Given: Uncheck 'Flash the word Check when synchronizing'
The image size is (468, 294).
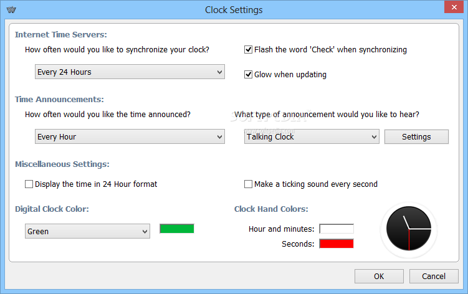Looking at the screenshot, I should (x=248, y=50).
